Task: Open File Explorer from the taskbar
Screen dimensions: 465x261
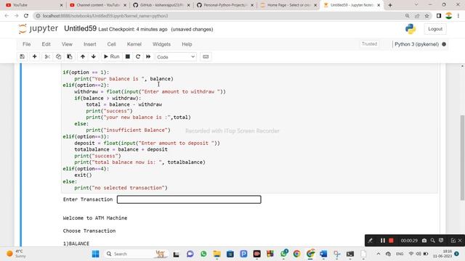Action: point(217,254)
